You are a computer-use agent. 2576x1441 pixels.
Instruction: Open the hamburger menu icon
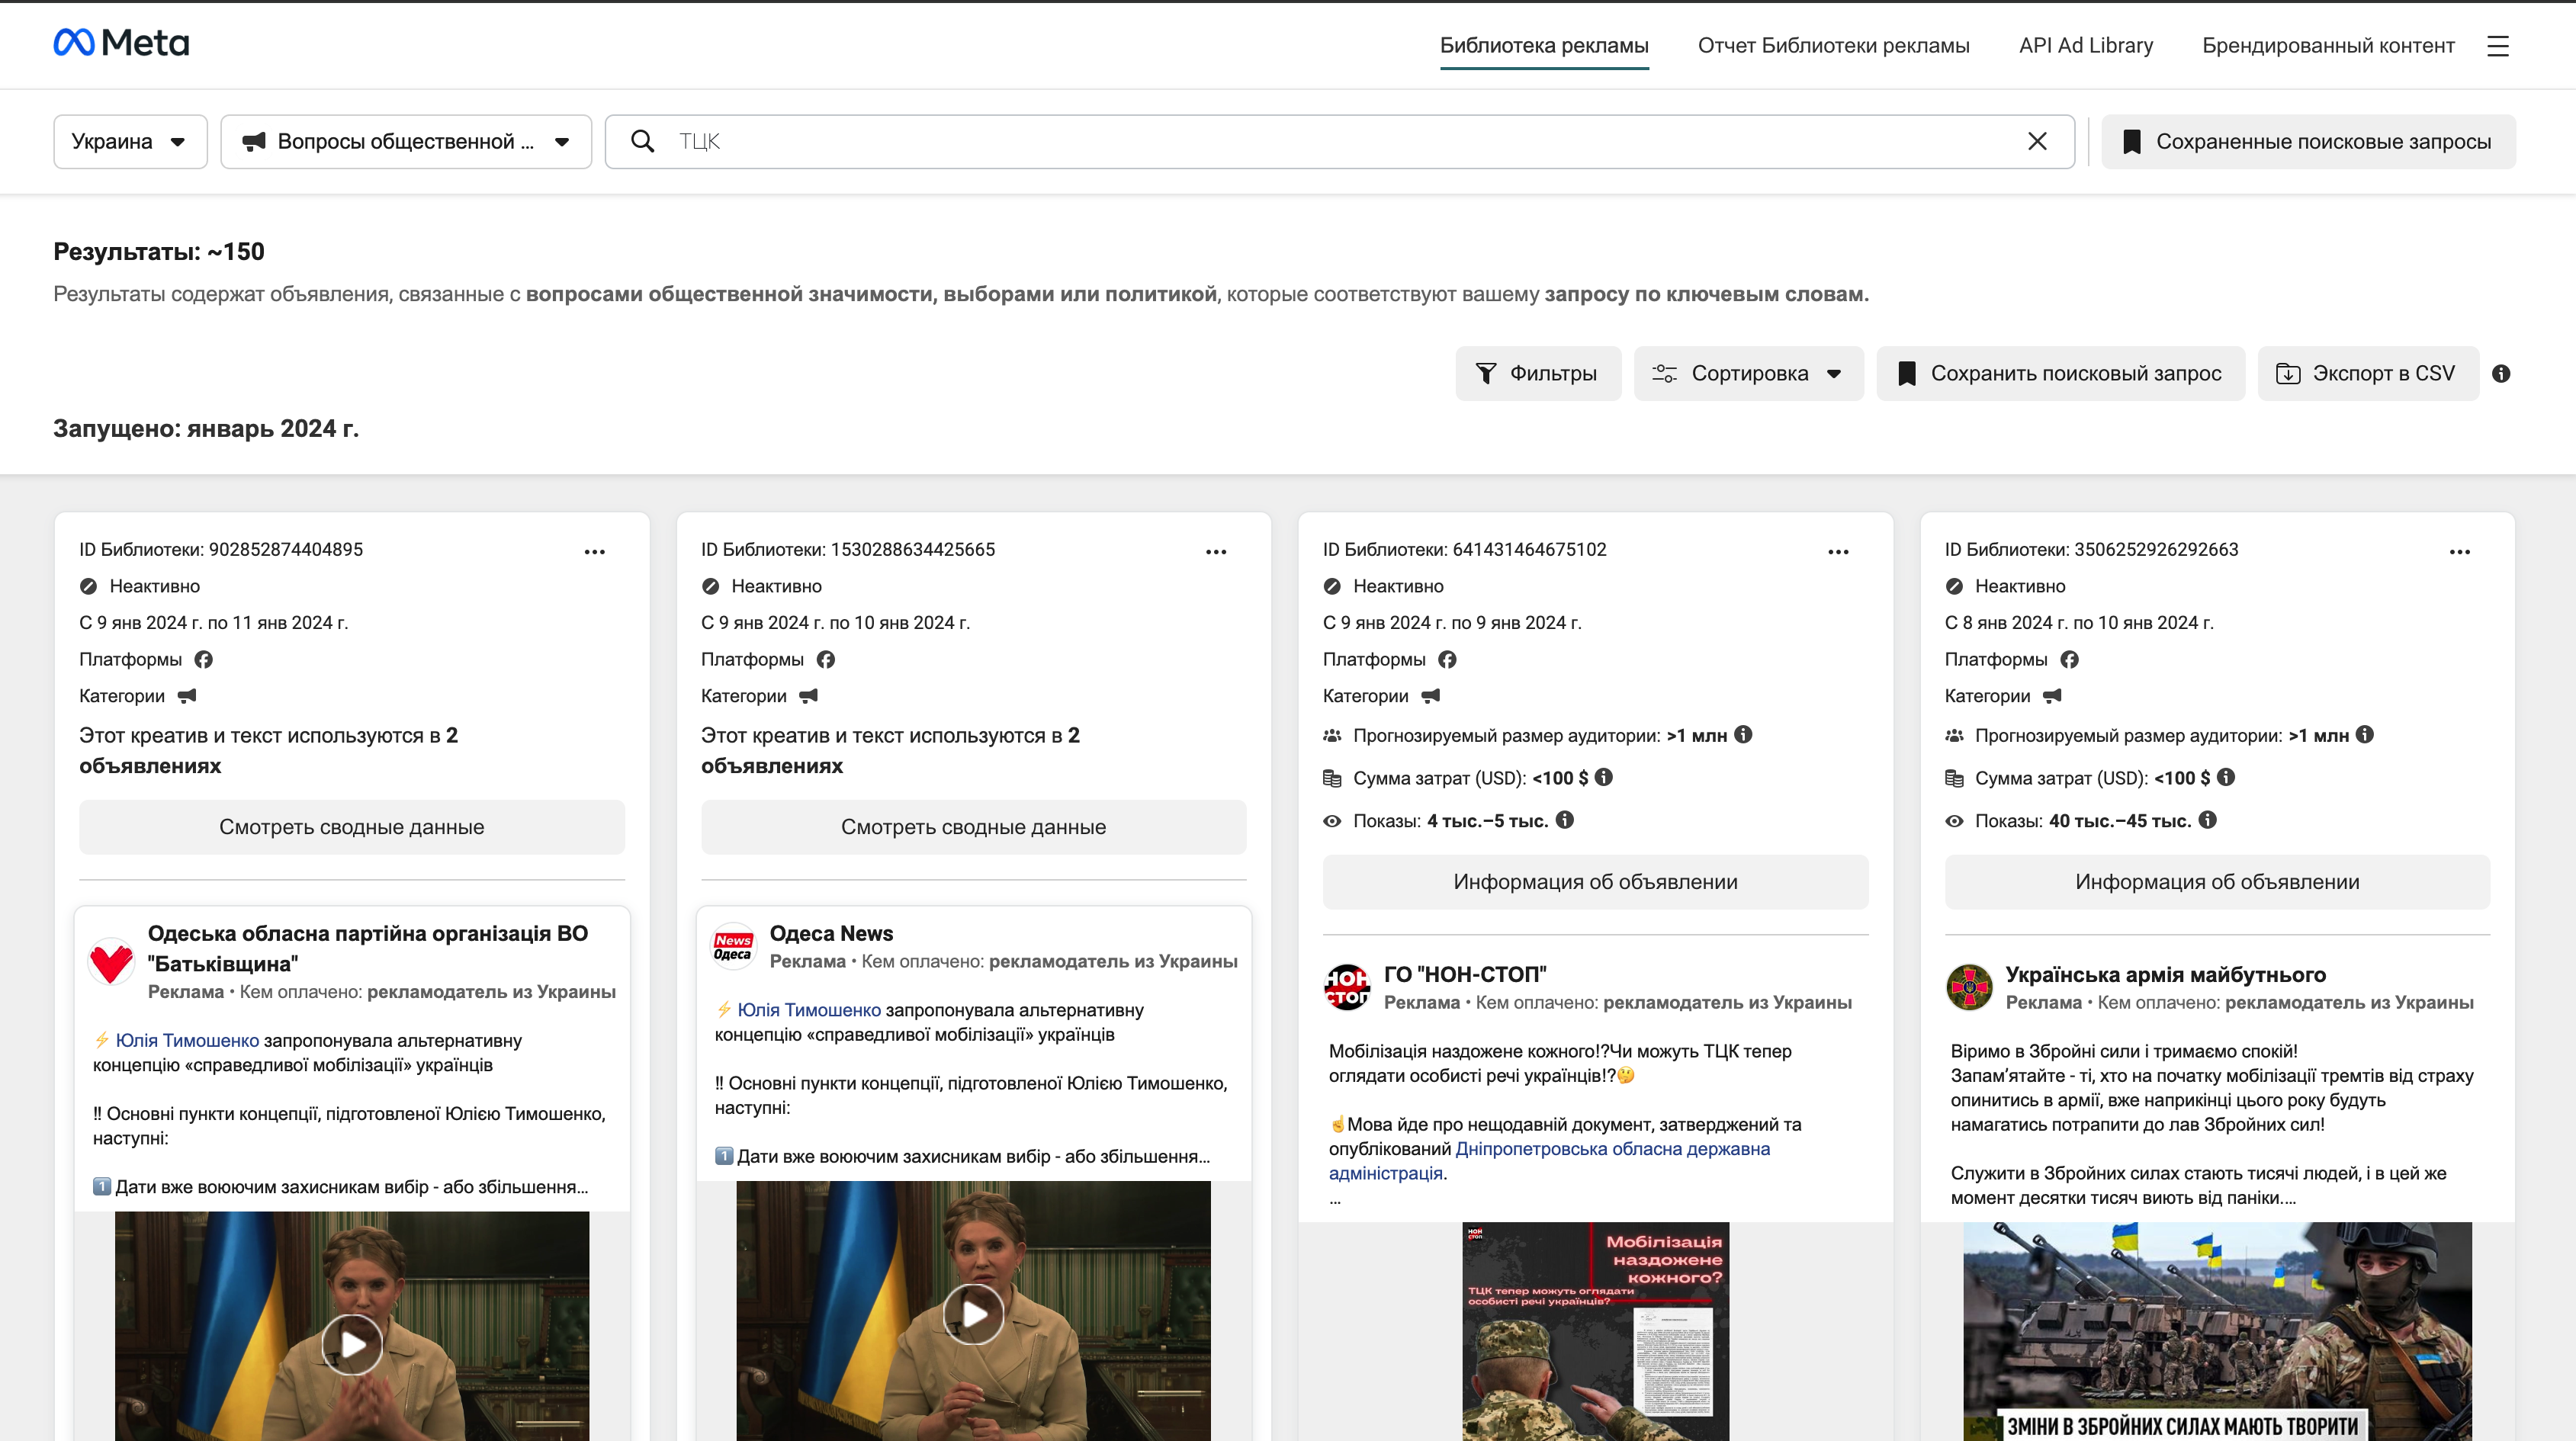pos(2497,46)
